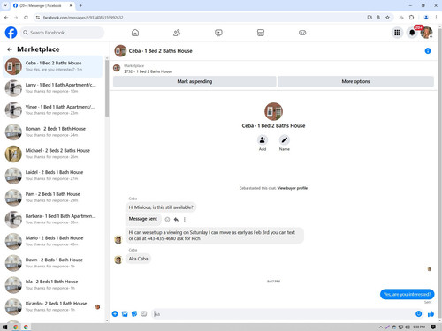React to the Message sent bubble
The image size is (442, 331).
[167, 219]
